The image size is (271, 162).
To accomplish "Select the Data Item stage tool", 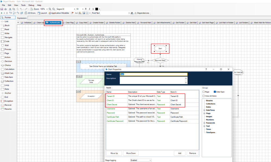I will [8, 77].
